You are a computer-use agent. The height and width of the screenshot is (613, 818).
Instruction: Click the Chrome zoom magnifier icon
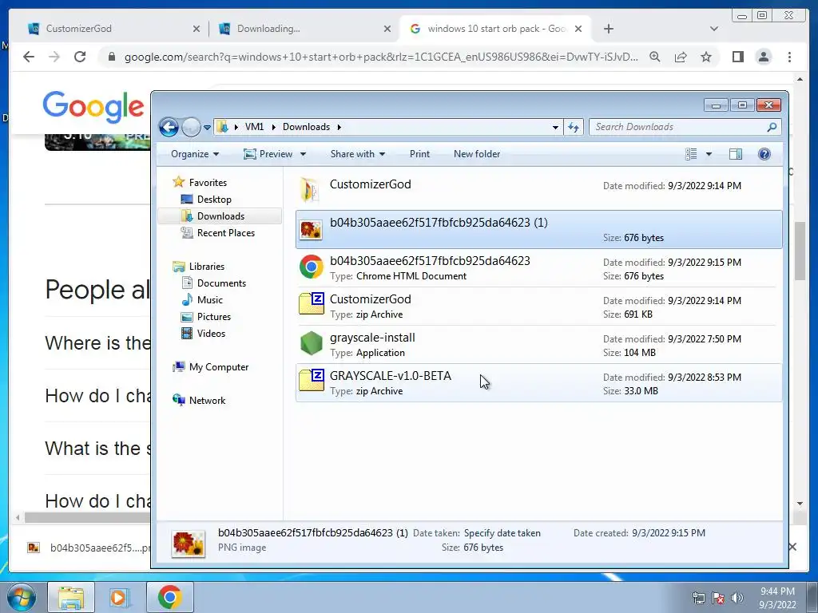[x=655, y=57]
